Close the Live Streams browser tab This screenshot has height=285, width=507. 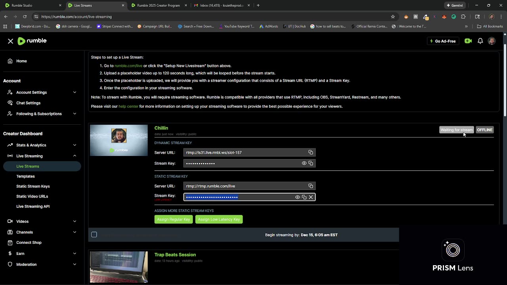tap(123, 6)
